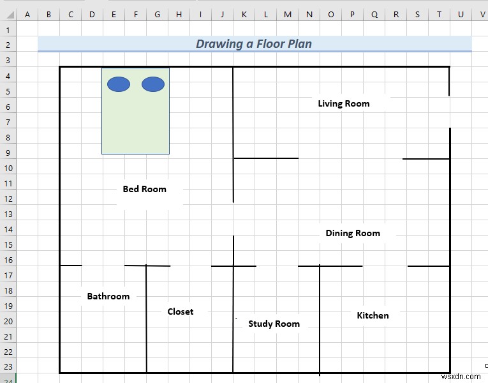This screenshot has width=488, height=383.
Task: Select row 22 header
Action: pyautogui.click(x=8, y=352)
